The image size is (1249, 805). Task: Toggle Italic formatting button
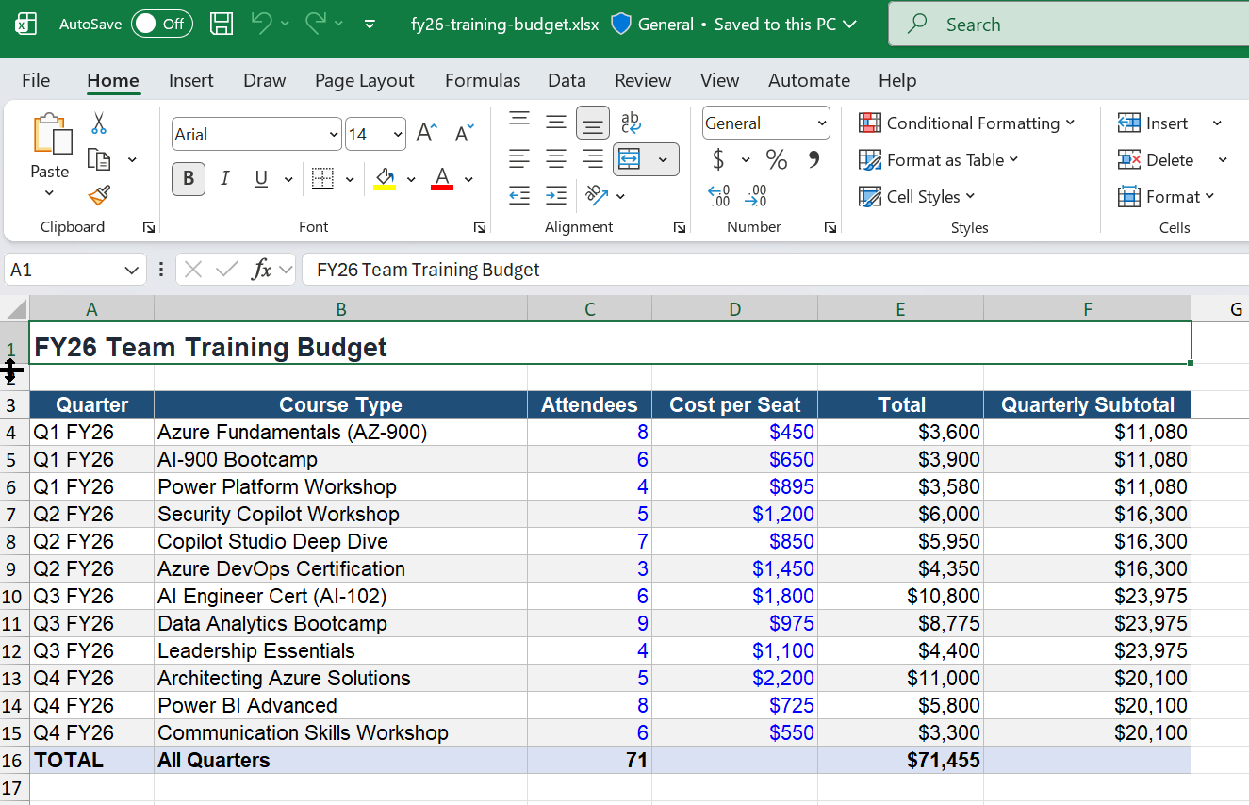[x=224, y=178]
